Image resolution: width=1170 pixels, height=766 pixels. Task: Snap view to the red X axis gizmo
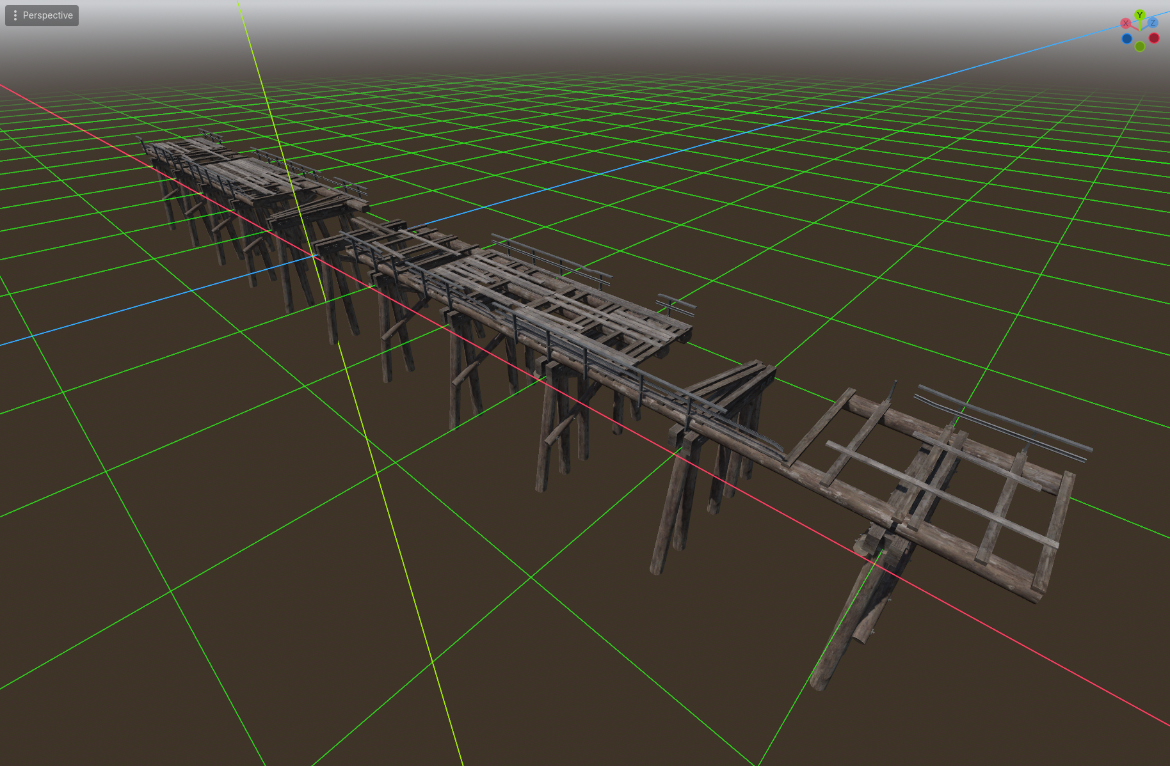[1125, 24]
